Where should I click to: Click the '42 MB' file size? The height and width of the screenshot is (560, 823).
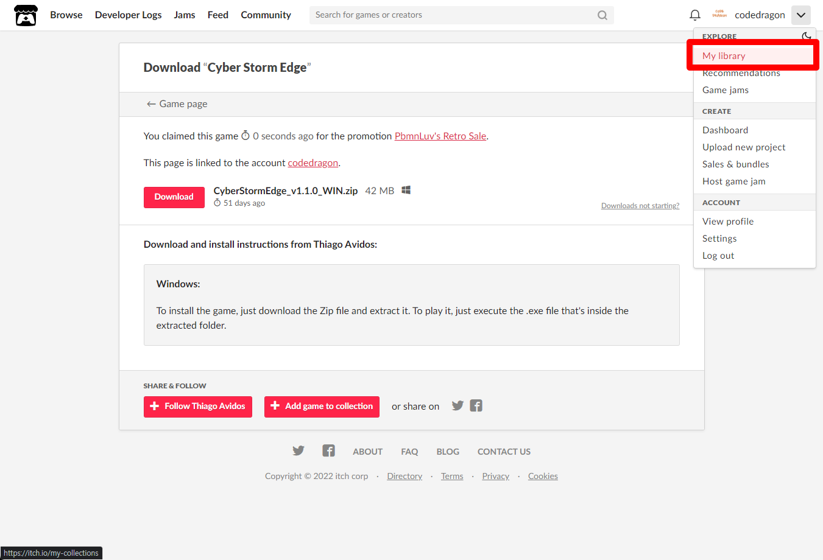pos(380,191)
